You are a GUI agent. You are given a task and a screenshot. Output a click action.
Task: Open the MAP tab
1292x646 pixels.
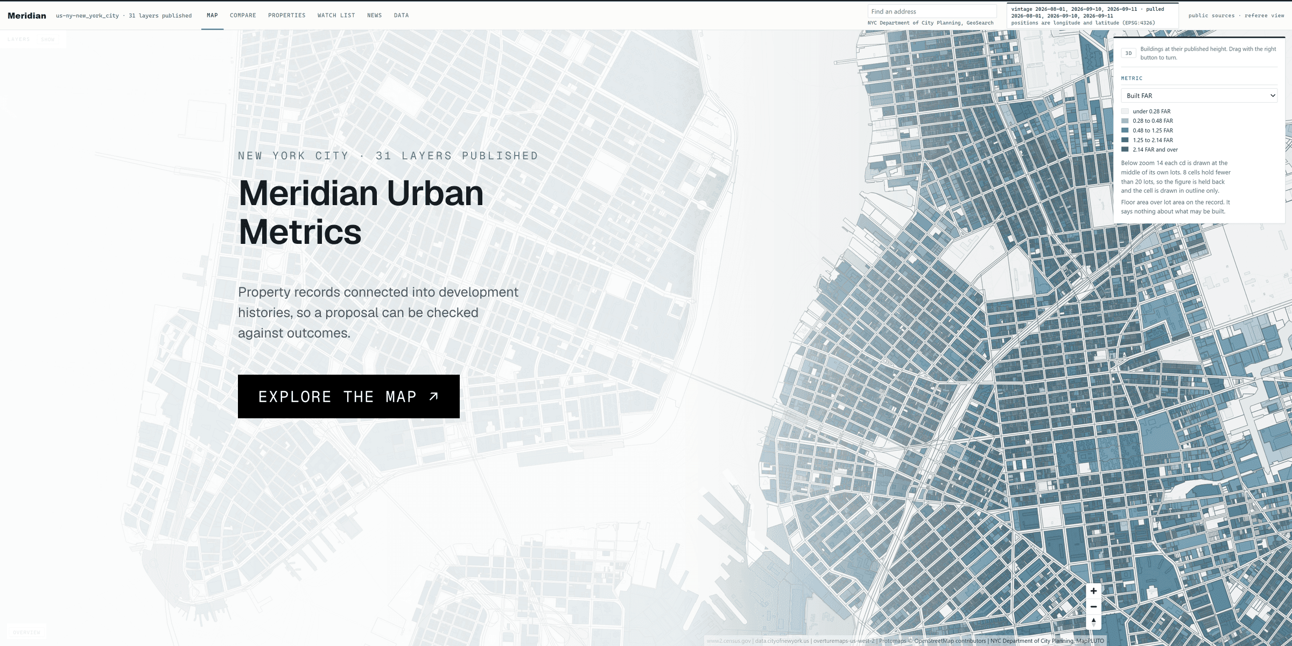click(x=212, y=16)
